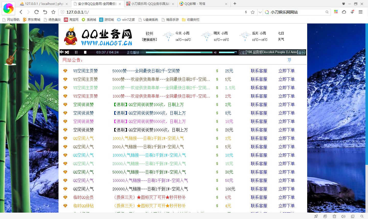Click the forward navigation arrow
368x219 pixels.
pos(28,12)
